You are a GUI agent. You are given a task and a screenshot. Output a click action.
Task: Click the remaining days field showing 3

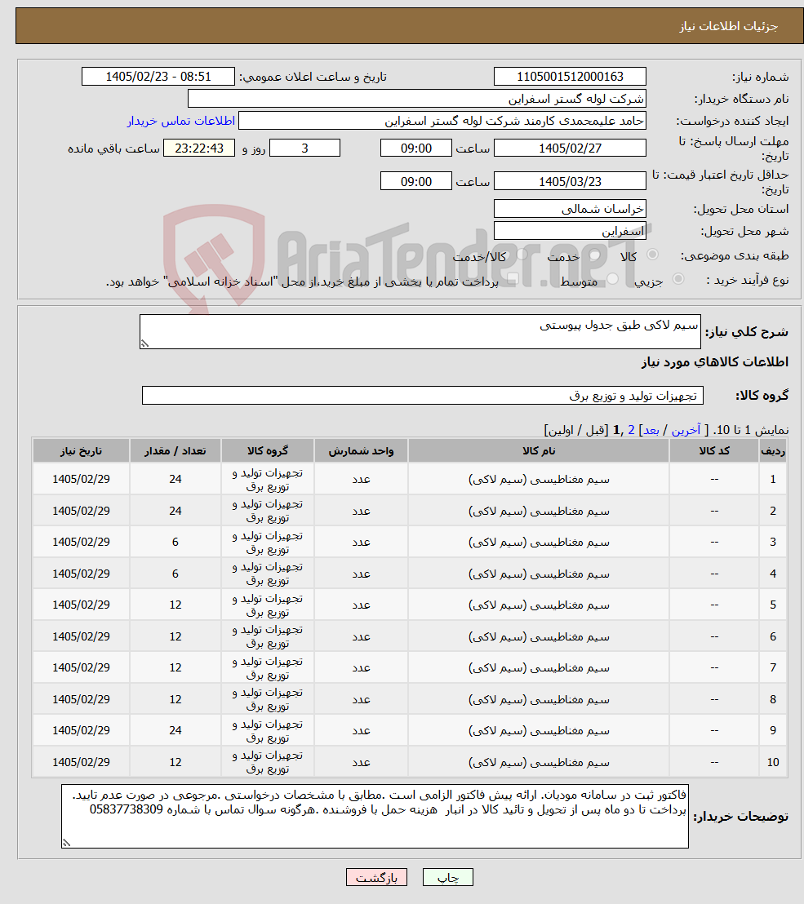point(304,148)
